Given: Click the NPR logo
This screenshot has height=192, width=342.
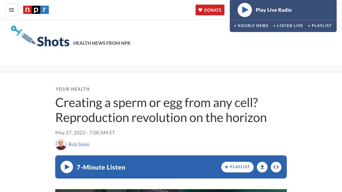Looking at the screenshot, I should coord(36,10).
